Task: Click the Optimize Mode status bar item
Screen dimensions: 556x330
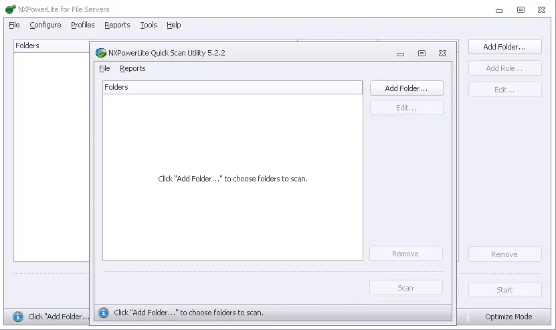Action: [508, 317]
